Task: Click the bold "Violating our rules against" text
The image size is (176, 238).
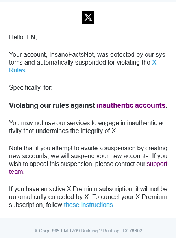Action: 52,105
